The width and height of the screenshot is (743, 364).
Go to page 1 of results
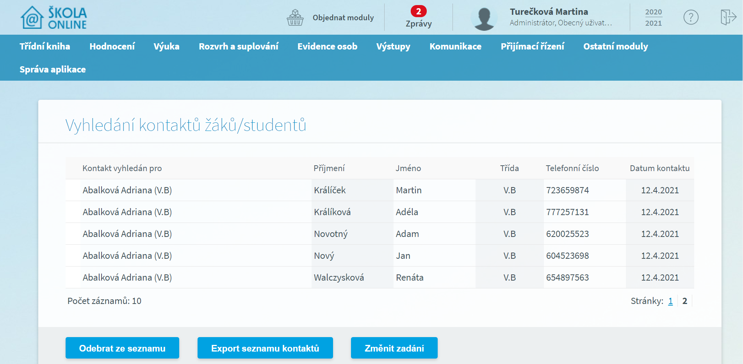click(x=670, y=301)
